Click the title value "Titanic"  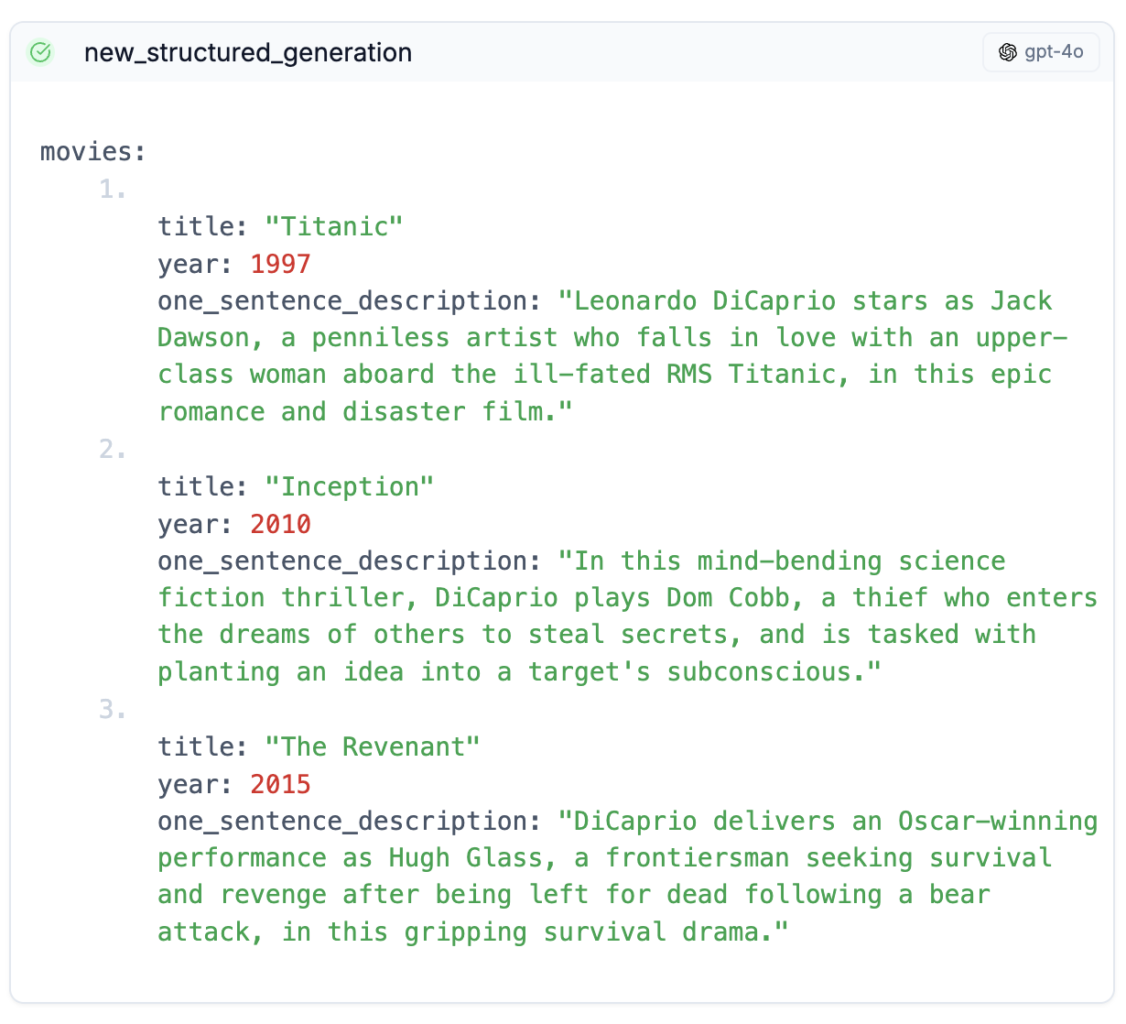pyautogui.click(x=334, y=226)
